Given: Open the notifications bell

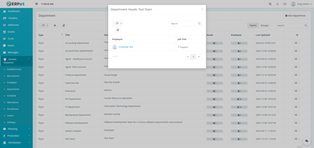Looking at the screenshot, I should [278, 4].
